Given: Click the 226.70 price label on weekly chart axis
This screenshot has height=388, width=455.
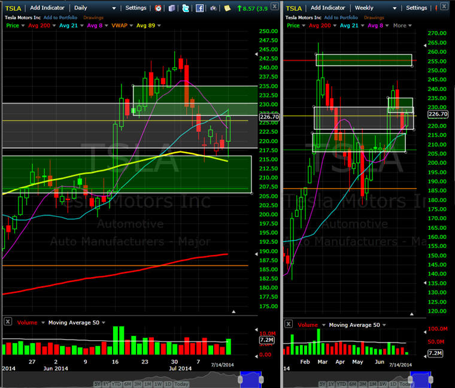Looking at the screenshot, I should click(438, 114).
